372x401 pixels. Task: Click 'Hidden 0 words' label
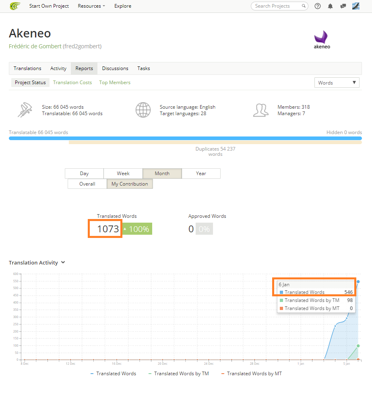pos(344,132)
